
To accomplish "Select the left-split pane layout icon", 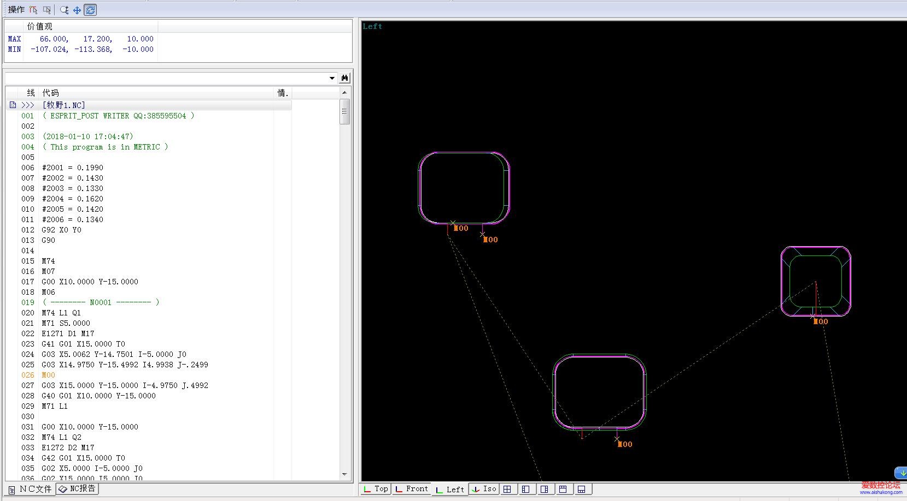I will (x=526, y=489).
